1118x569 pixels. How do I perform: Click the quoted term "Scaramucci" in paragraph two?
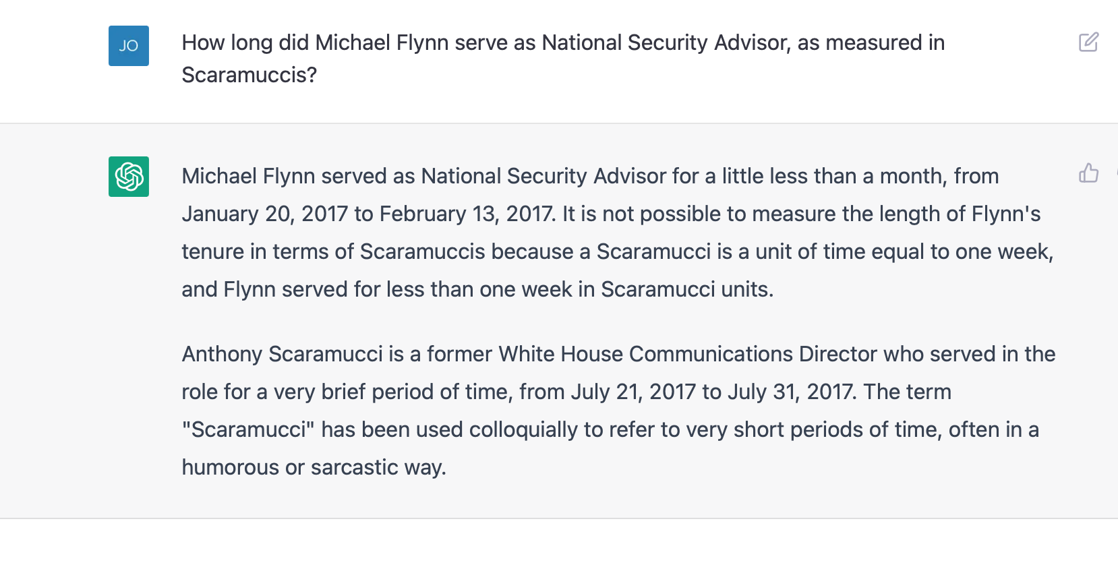(248, 429)
